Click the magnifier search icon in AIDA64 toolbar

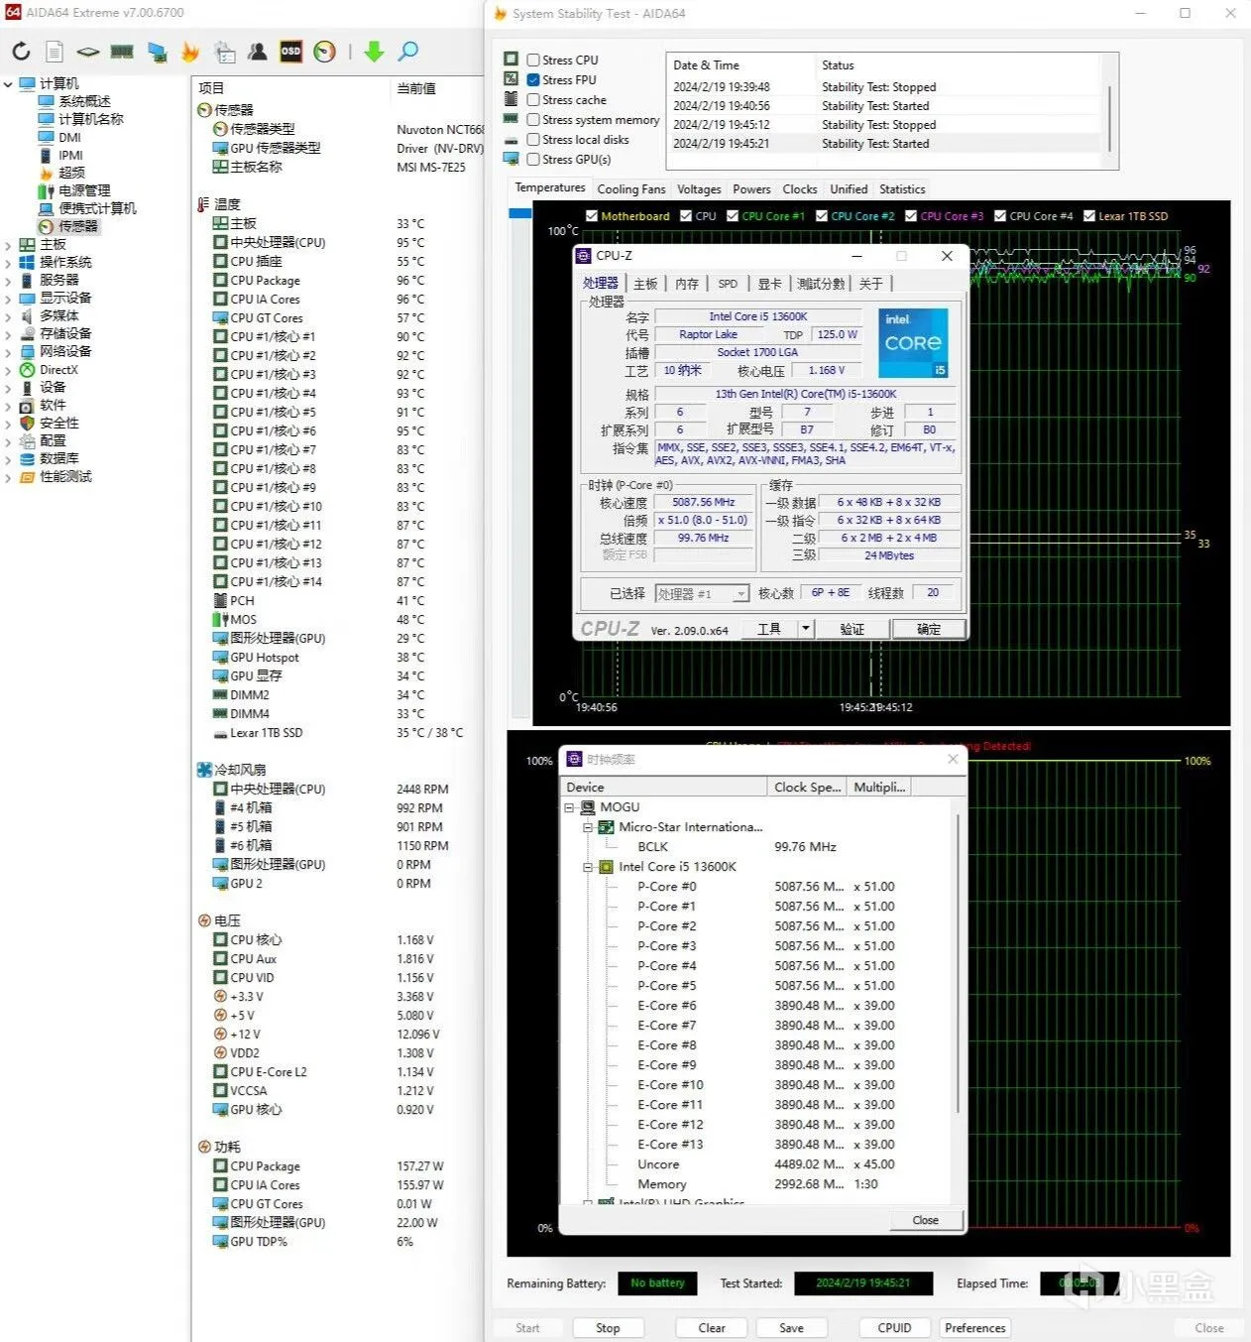tap(407, 52)
